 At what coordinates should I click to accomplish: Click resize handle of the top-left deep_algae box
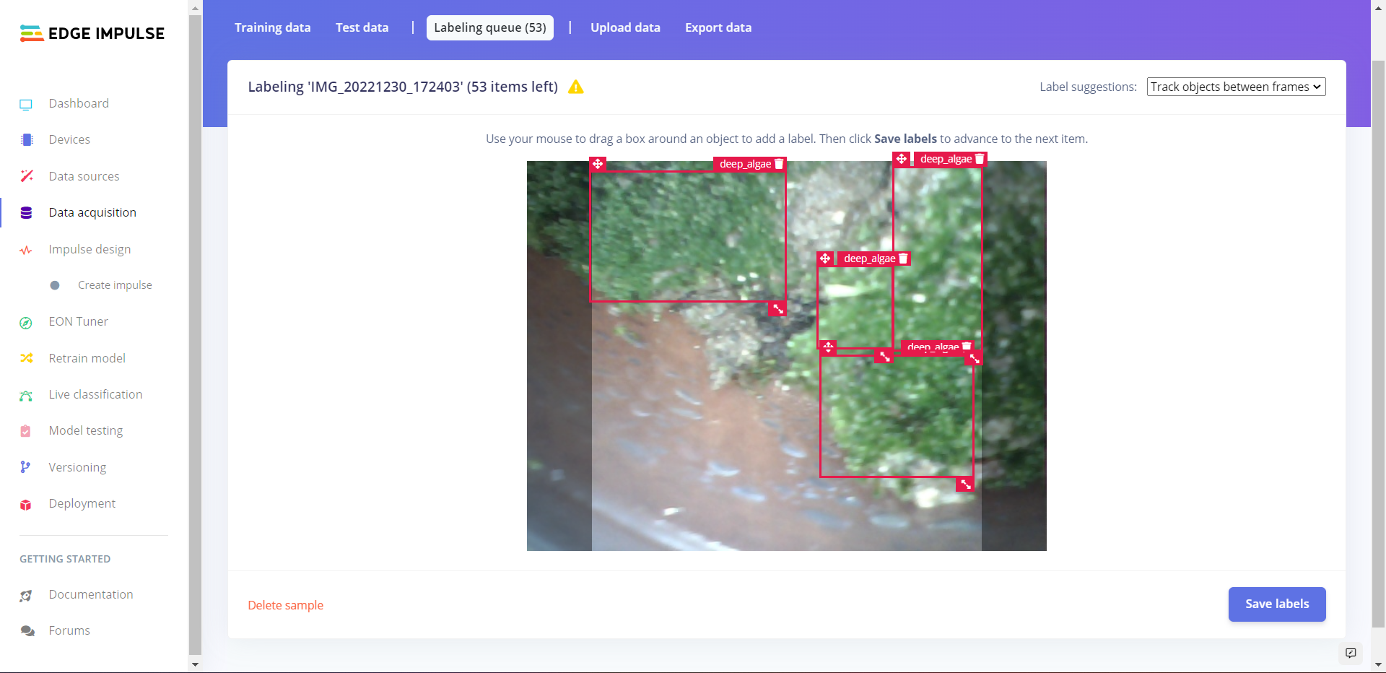coord(777,309)
